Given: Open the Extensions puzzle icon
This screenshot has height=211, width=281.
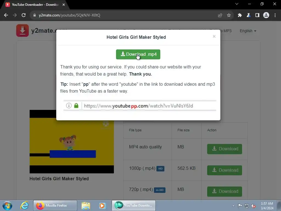Looking at the screenshot, I should pyautogui.click(x=240, y=15).
